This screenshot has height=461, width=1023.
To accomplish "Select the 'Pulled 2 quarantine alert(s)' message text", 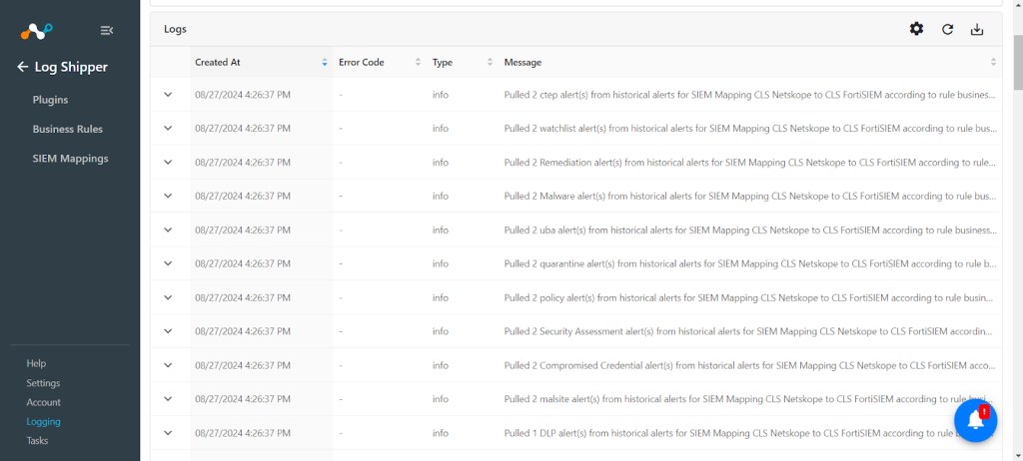I will (750, 263).
